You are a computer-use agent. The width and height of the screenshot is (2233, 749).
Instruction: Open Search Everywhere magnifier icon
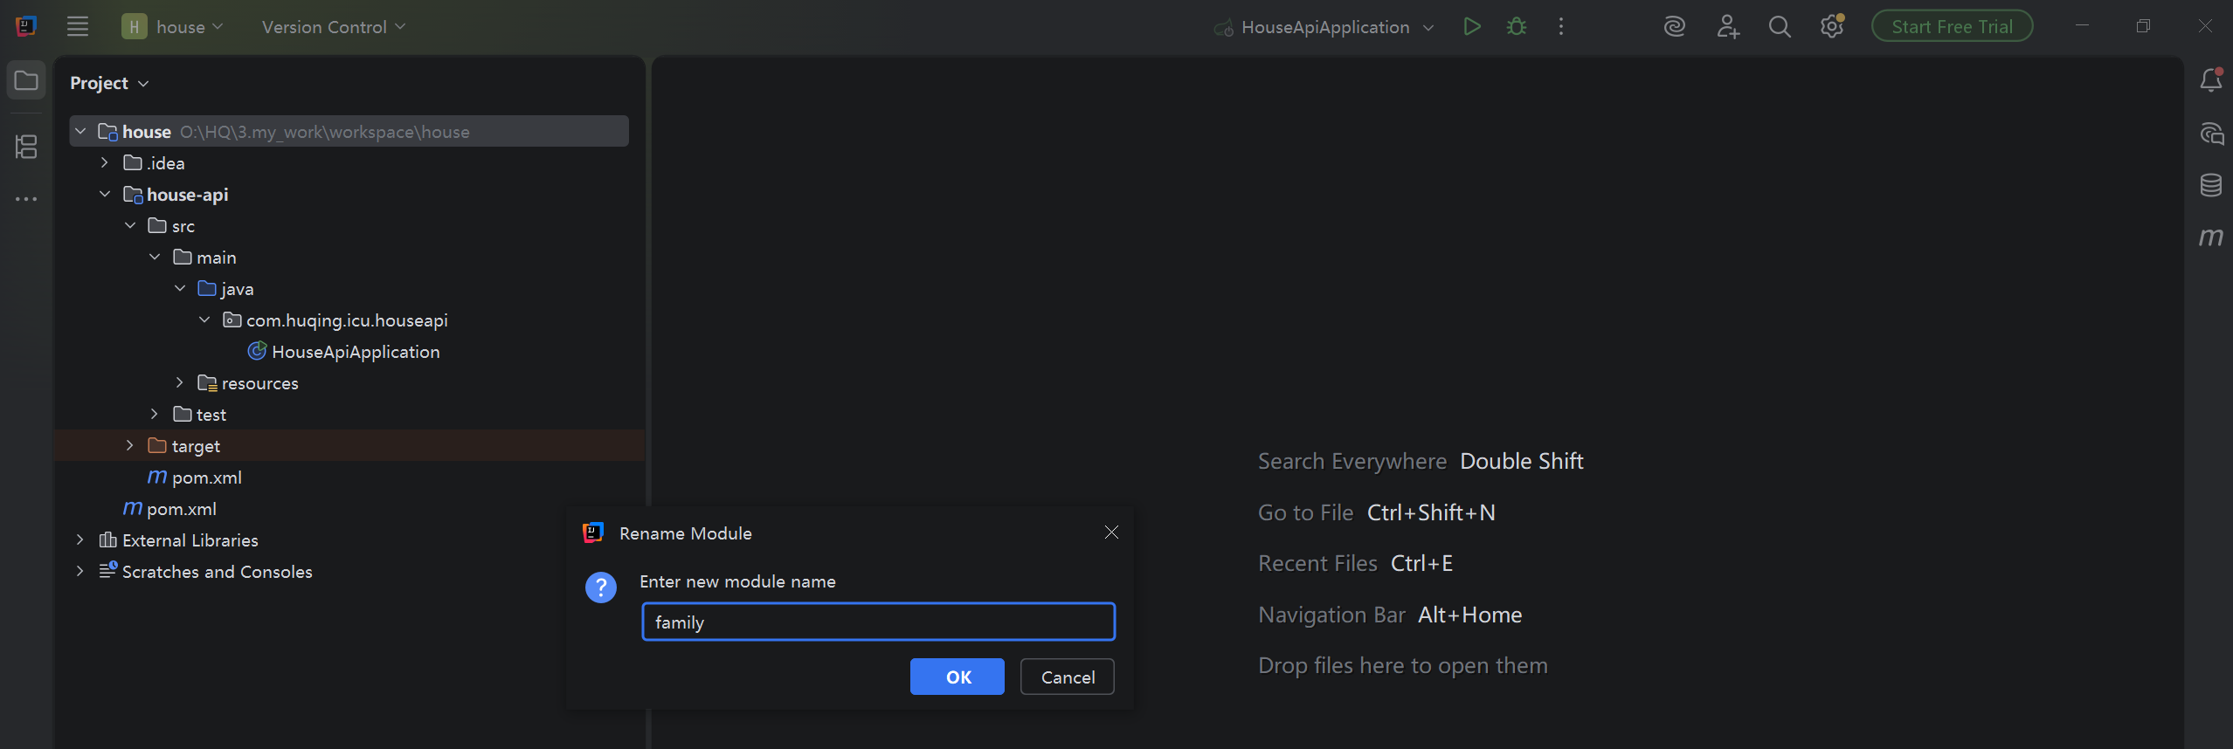[x=1780, y=27]
